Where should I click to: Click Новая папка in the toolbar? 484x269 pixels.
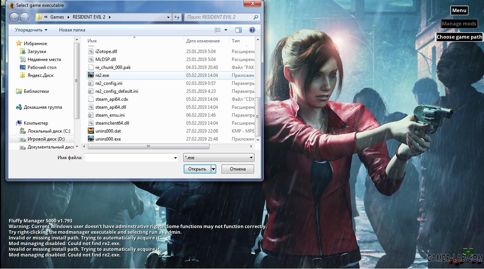(x=72, y=30)
